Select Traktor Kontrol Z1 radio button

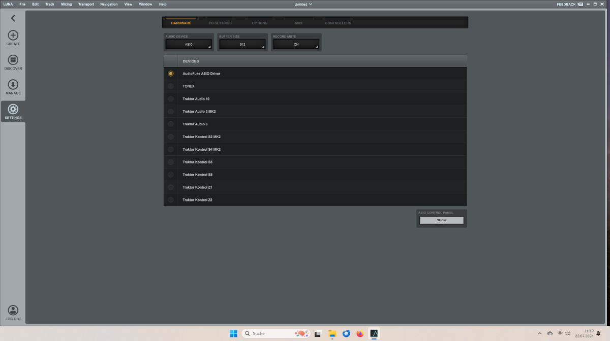point(171,187)
